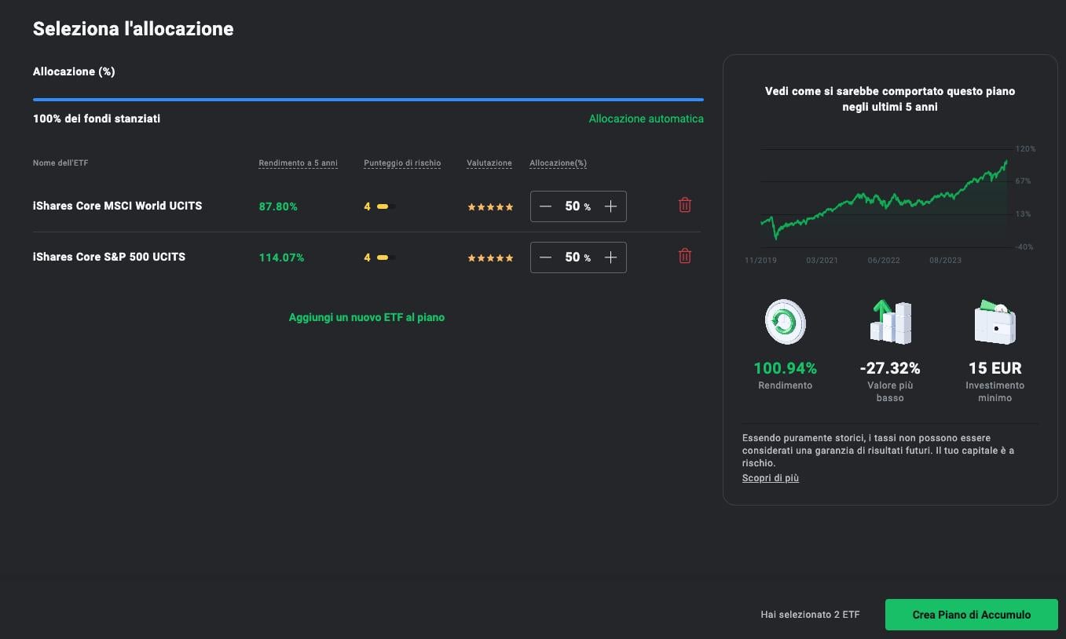
Task: Click Allocazione automatica link
Action: (x=646, y=119)
